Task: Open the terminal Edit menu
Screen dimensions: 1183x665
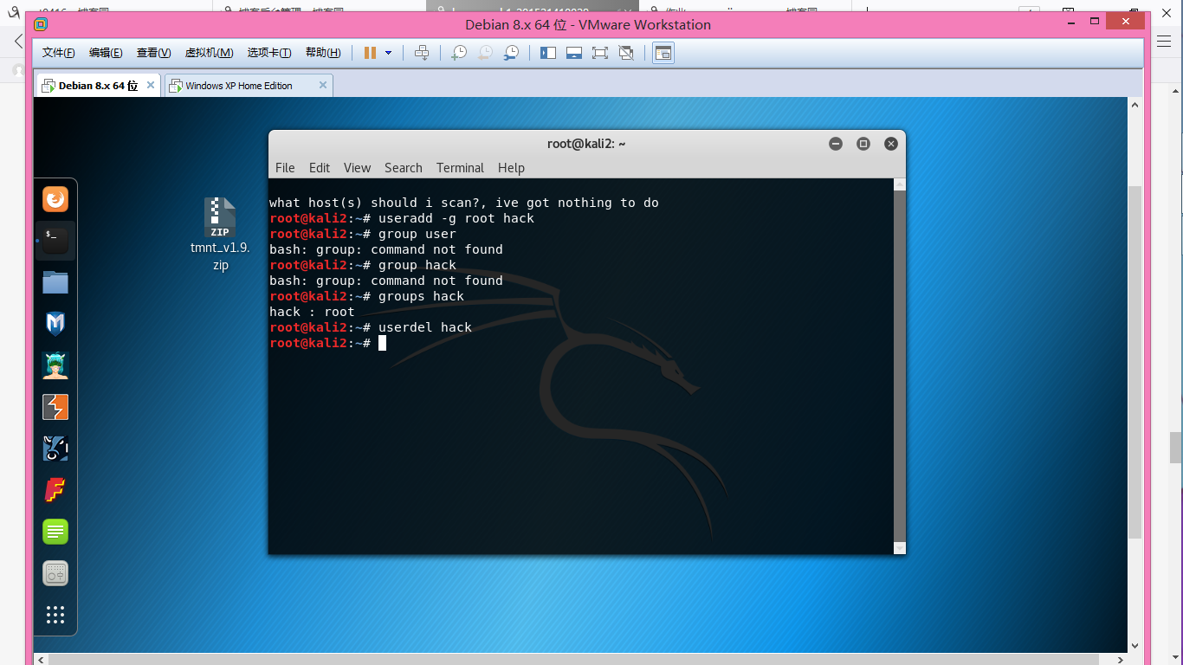Action: (320, 168)
